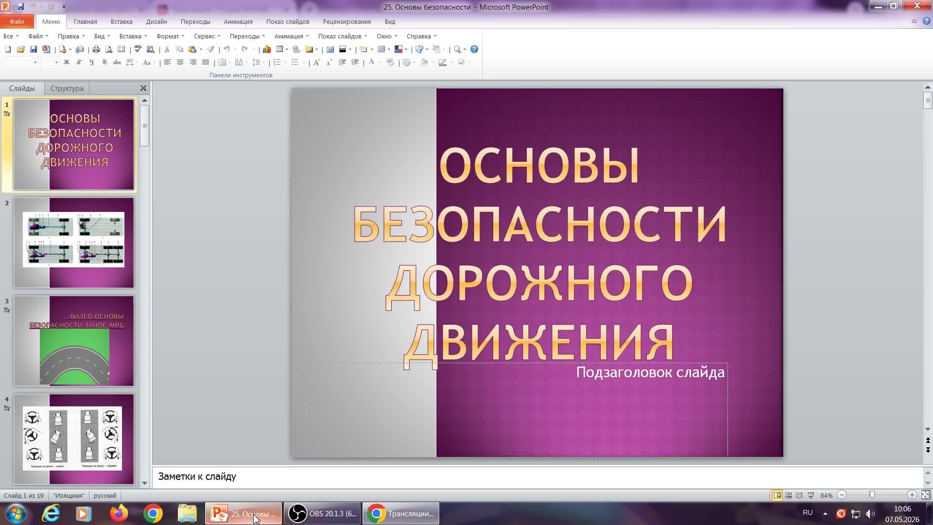Close the slides pane with X
This screenshot has height=525, width=933.
coord(143,88)
